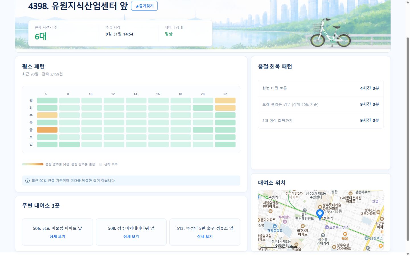410x256 pixels.
Task: Click the 대여소 위치 heading
Action: pos(272,183)
